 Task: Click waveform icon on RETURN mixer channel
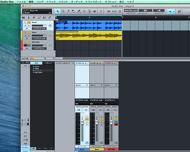click(x=116, y=143)
